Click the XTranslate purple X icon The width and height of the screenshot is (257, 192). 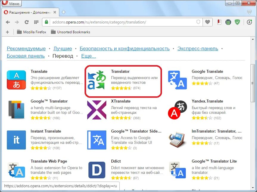[x=97, y=110]
